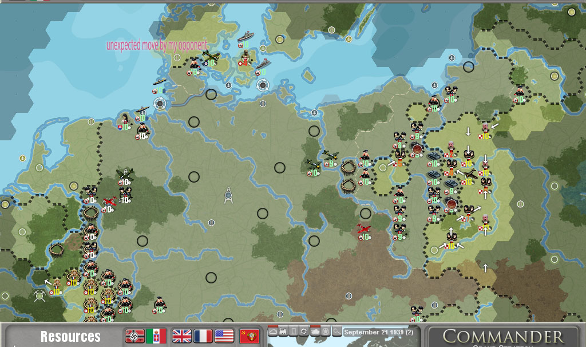This screenshot has height=347, width=586.
Task: Select the aircraft over Denmark
Action: [x=211, y=58]
